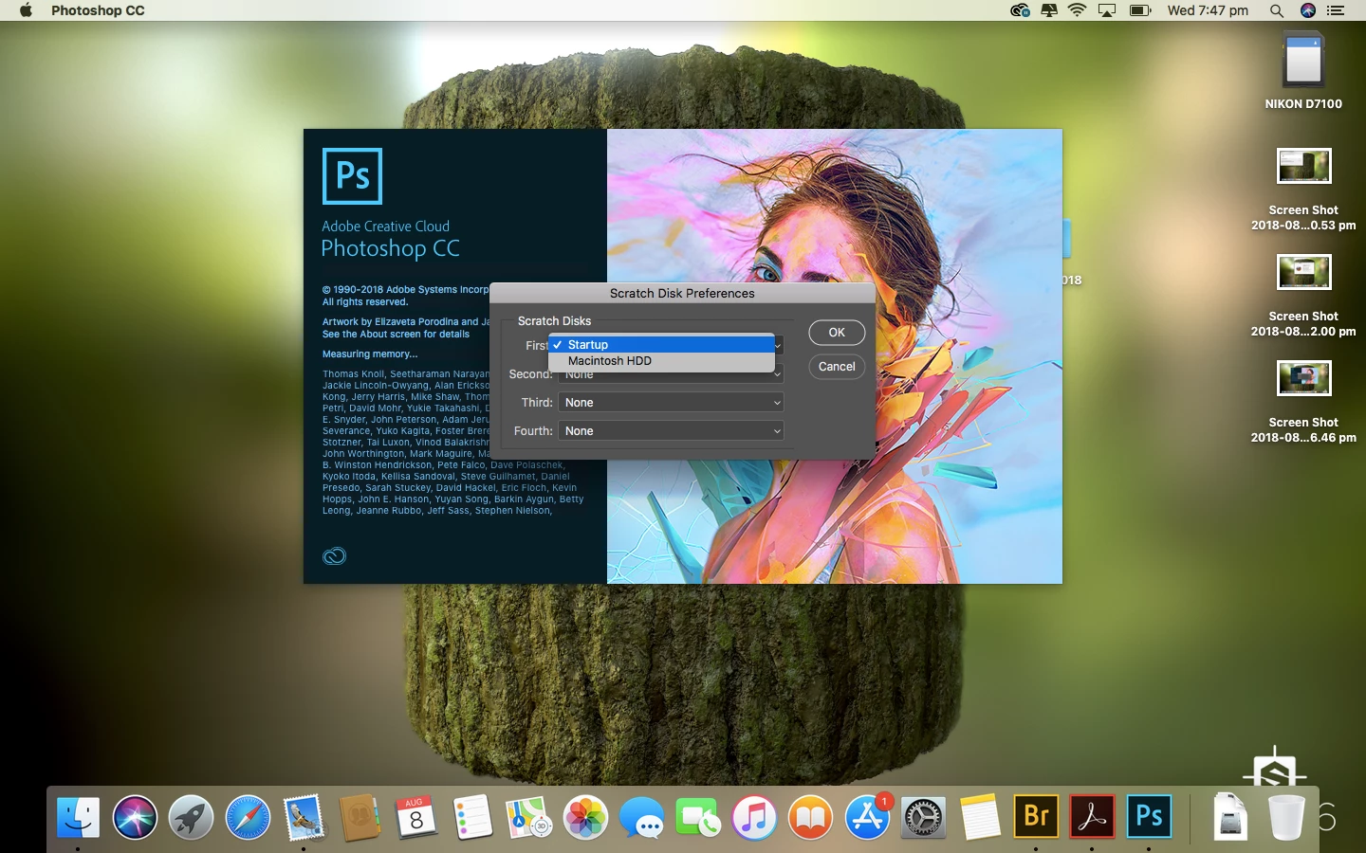Image resolution: width=1366 pixels, height=853 pixels.
Task: Choose Macintosh HDD in the First disk list
Action: click(662, 361)
